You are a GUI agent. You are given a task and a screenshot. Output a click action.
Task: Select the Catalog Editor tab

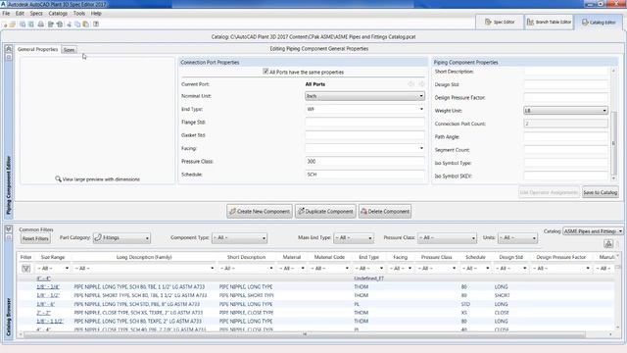pyautogui.click(x=599, y=23)
